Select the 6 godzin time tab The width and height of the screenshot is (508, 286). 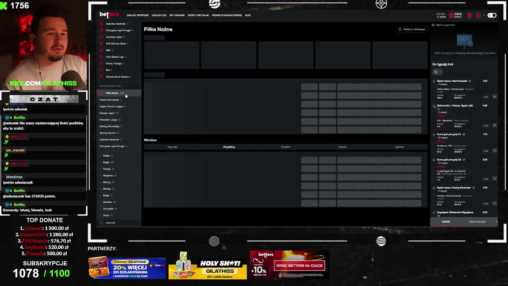point(343,147)
